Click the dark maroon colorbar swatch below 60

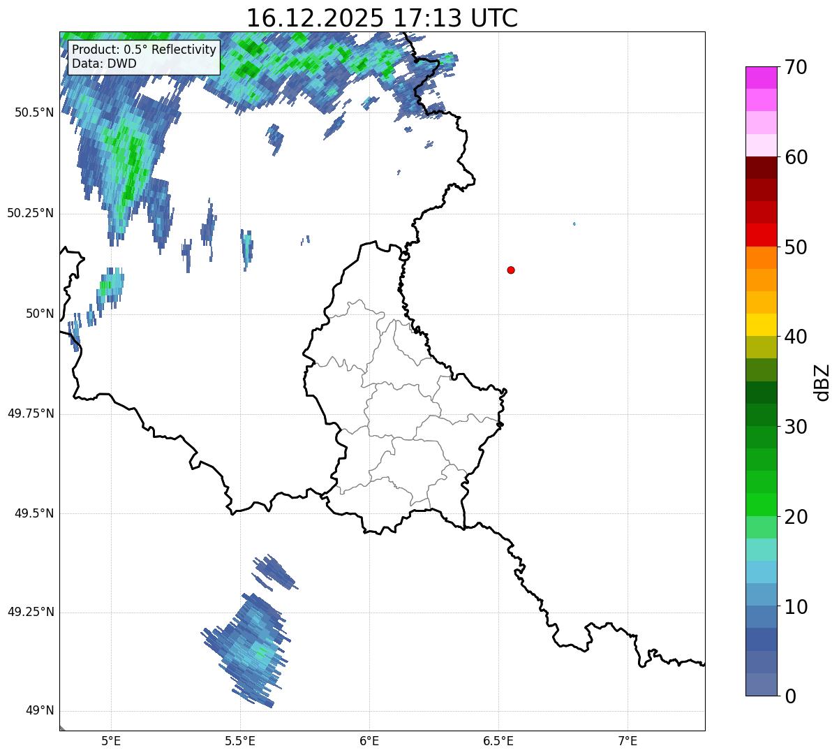762,168
